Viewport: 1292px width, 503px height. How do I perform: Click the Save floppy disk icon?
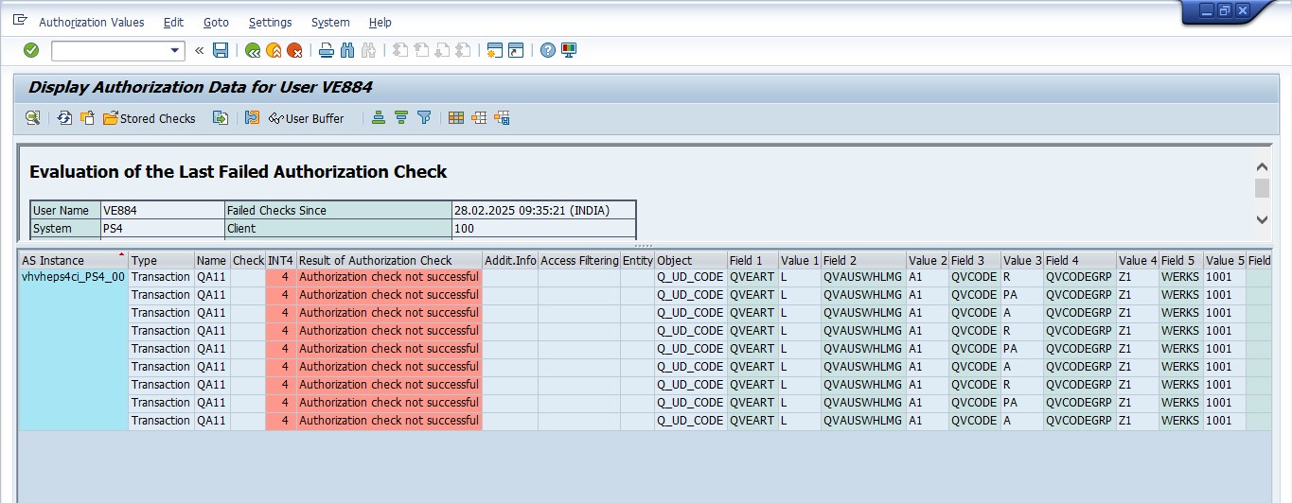click(221, 50)
